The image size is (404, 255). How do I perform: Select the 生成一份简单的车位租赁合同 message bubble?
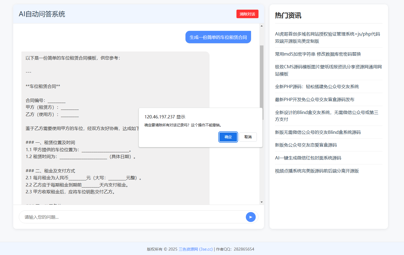(x=218, y=37)
